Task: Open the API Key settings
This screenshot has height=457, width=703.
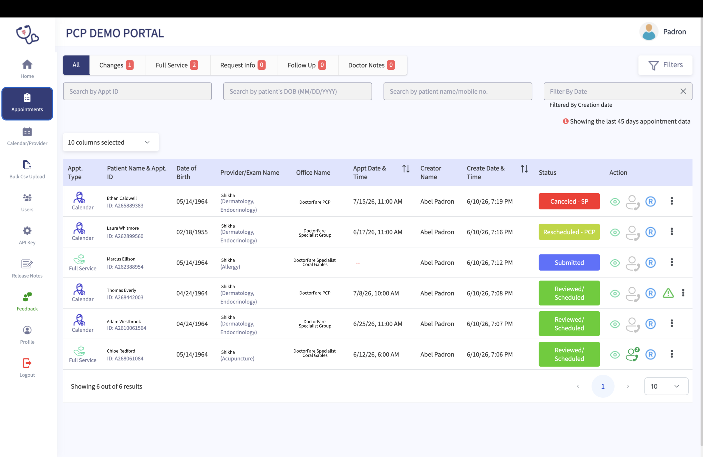Action: 27,235
